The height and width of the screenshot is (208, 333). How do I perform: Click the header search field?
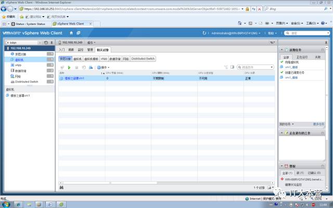307,33
